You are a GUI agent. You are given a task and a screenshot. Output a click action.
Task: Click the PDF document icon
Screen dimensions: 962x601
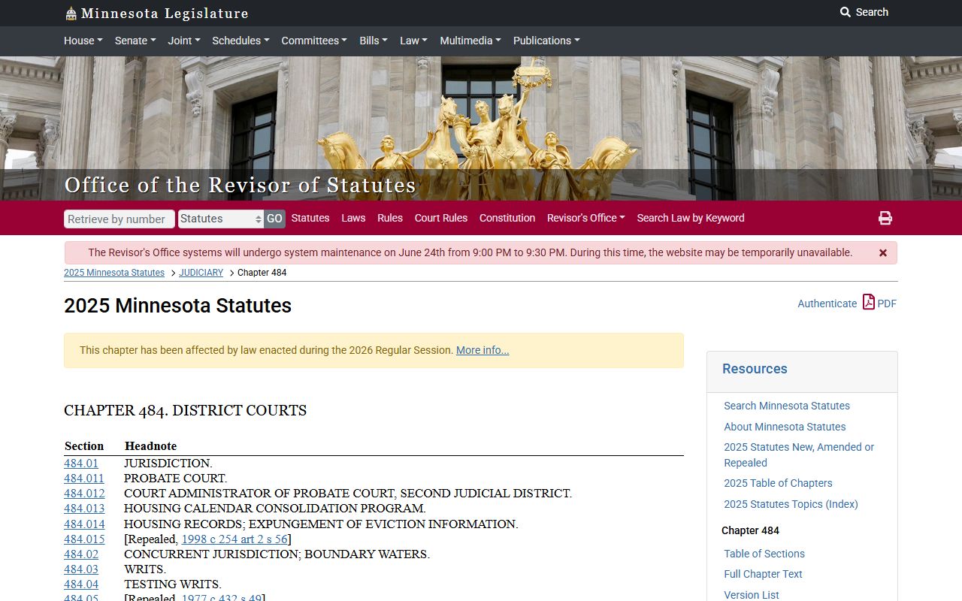pos(869,302)
